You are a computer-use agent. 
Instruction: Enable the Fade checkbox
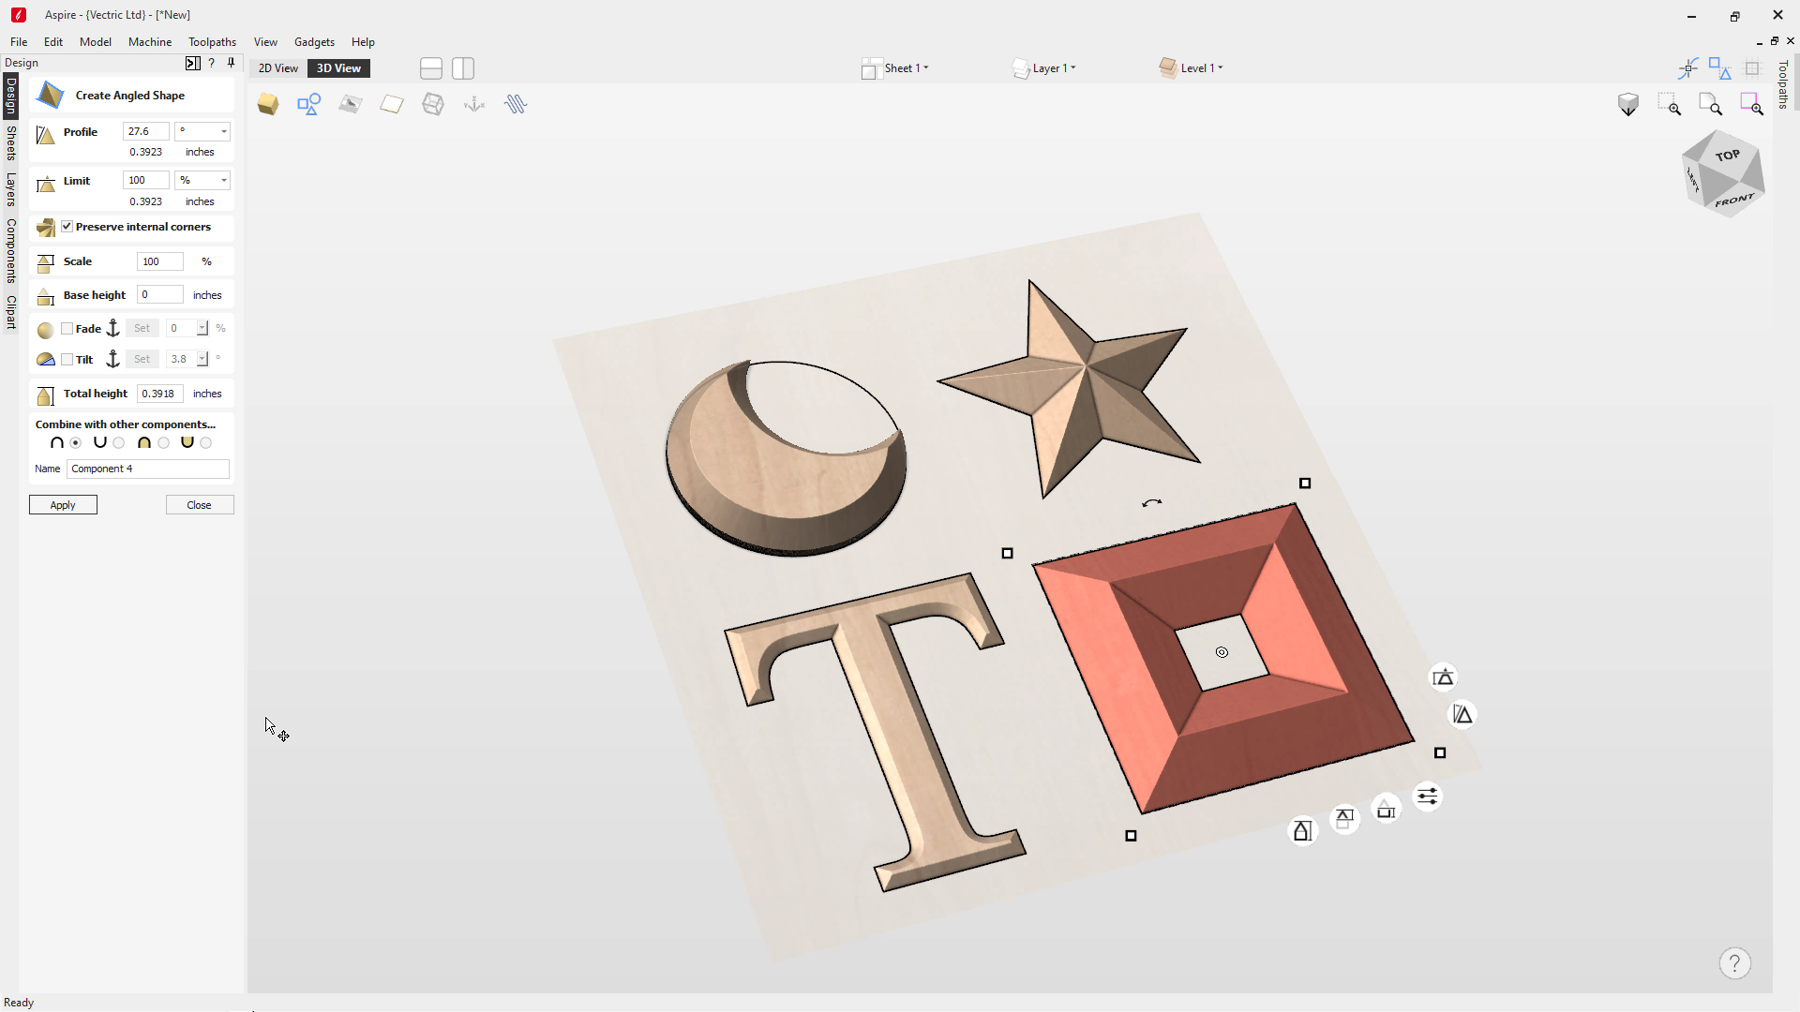(67, 329)
